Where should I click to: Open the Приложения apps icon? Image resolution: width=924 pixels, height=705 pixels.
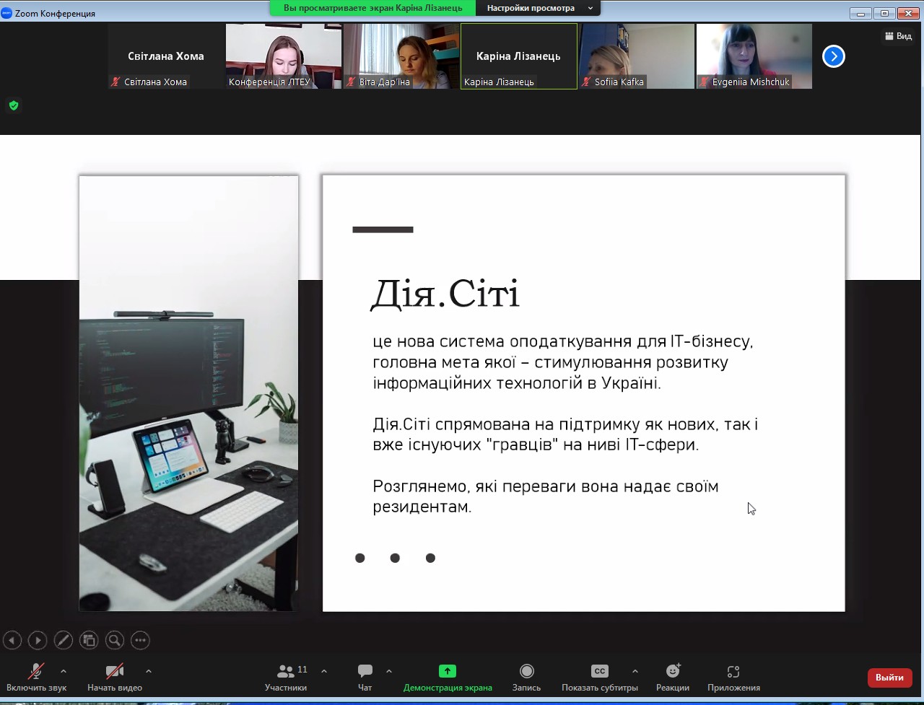(x=733, y=671)
